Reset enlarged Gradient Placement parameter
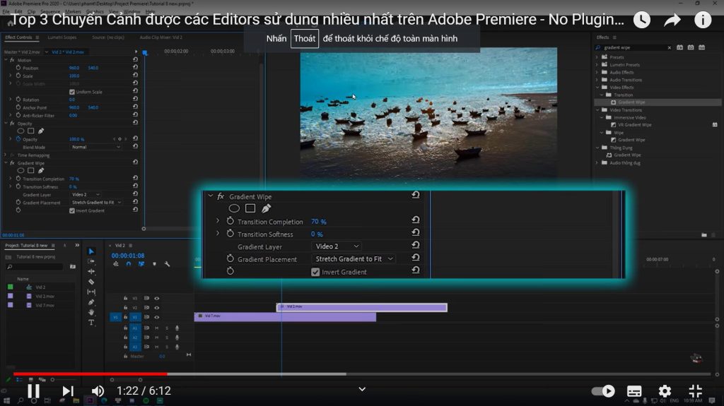The height and width of the screenshot is (406, 724). pos(416,258)
